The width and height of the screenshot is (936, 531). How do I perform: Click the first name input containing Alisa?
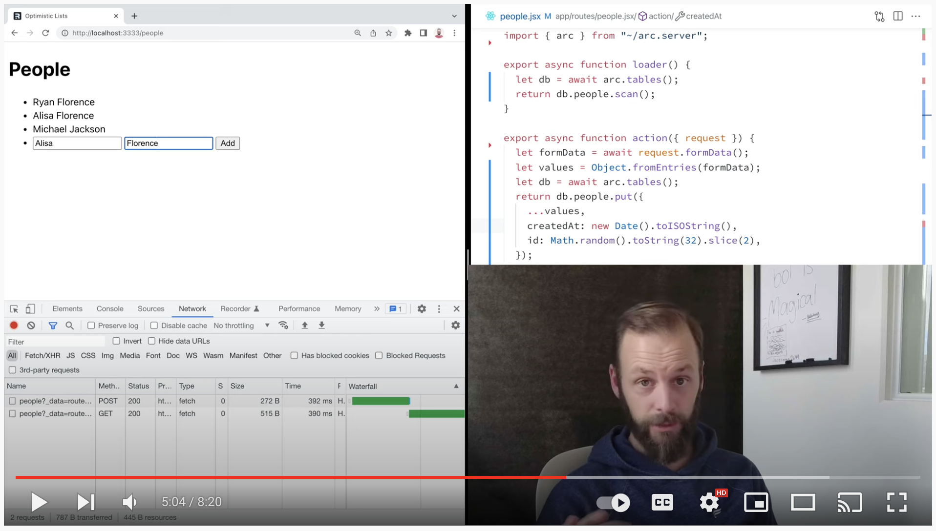point(77,143)
